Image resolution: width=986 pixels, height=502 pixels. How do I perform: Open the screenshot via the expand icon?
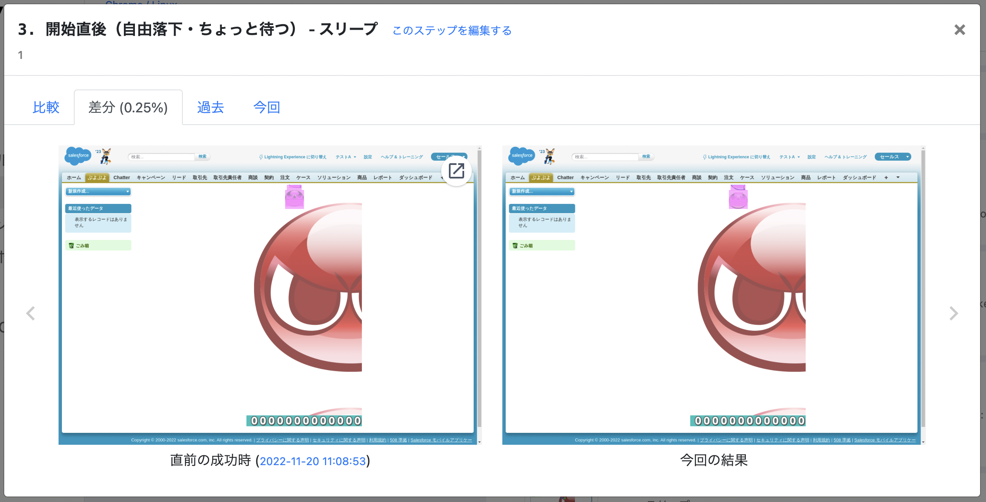pyautogui.click(x=456, y=171)
